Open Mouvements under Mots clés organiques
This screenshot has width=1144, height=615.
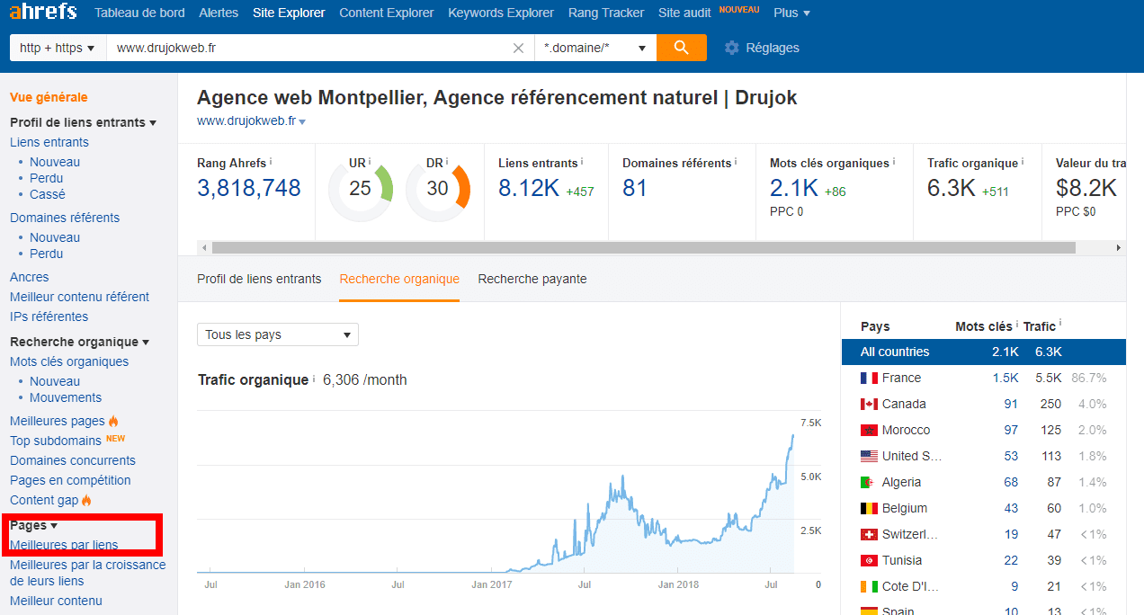pyautogui.click(x=66, y=397)
